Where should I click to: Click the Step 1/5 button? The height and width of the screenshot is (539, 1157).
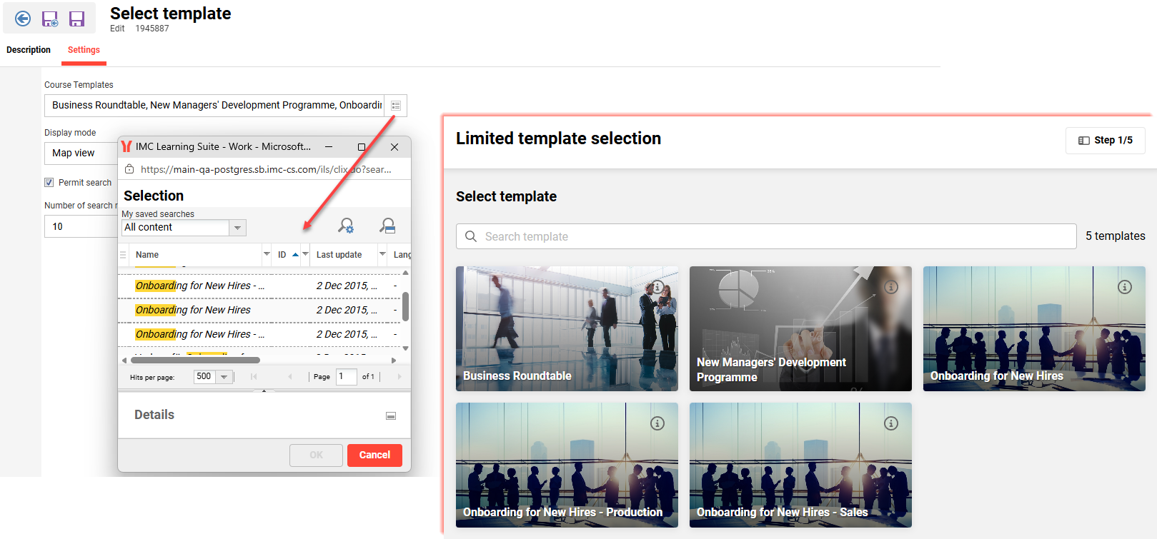click(x=1105, y=140)
